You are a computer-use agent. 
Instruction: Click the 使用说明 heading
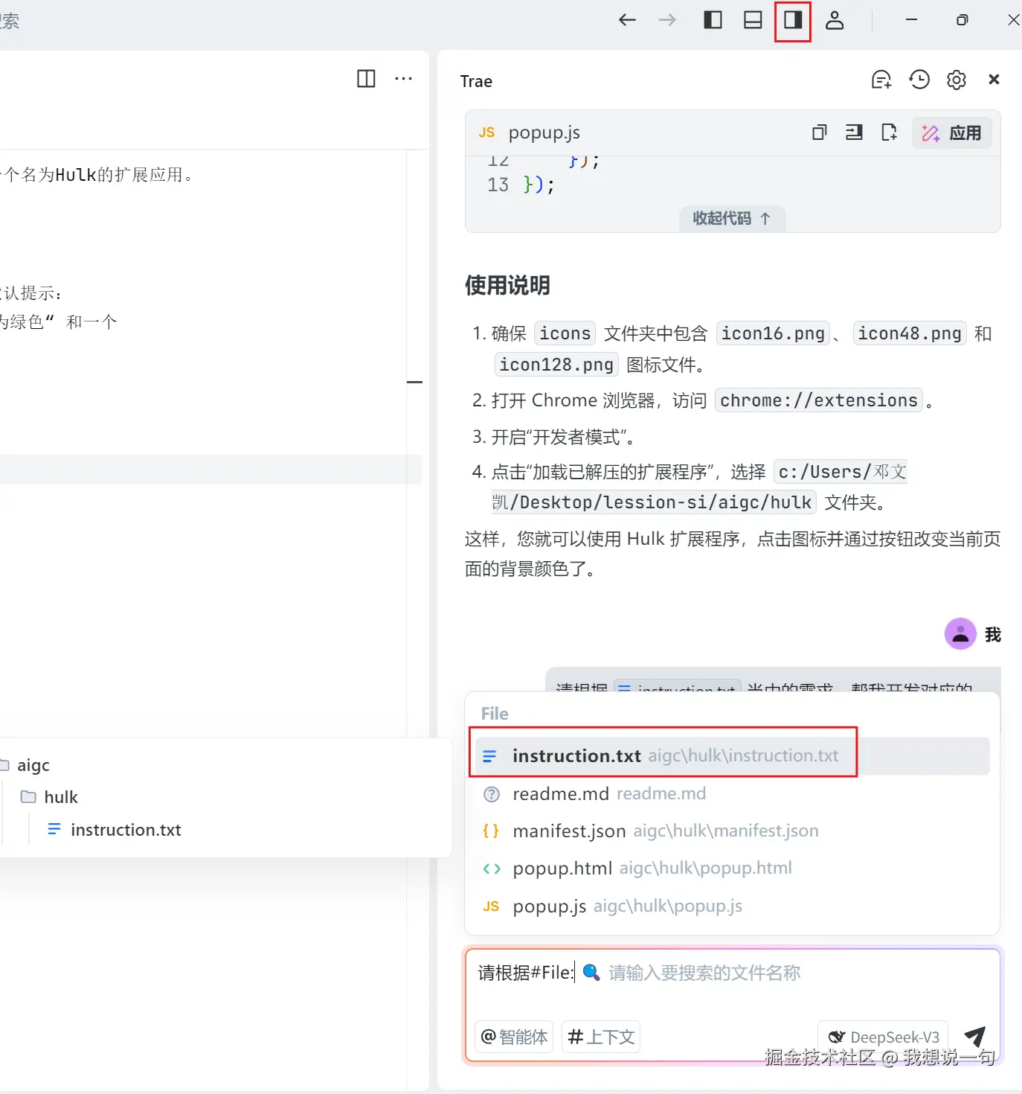(507, 285)
